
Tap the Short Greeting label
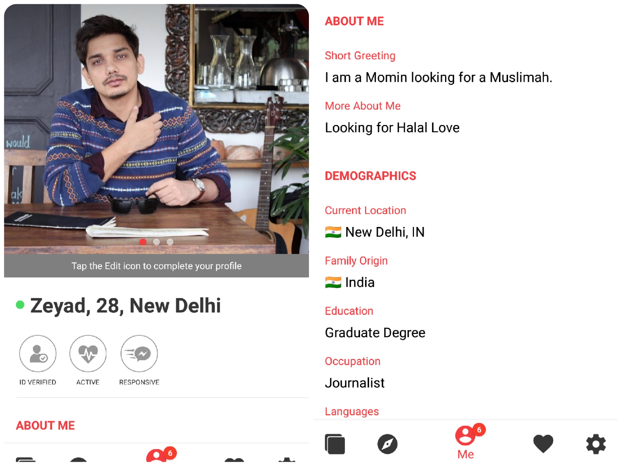pyautogui.click(x=360, y=56)
